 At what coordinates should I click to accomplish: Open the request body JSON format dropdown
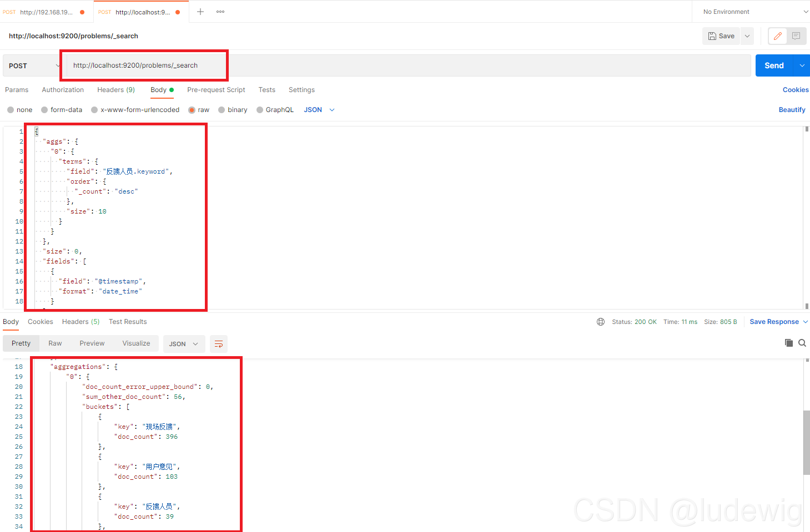click(x=319, y=110)
